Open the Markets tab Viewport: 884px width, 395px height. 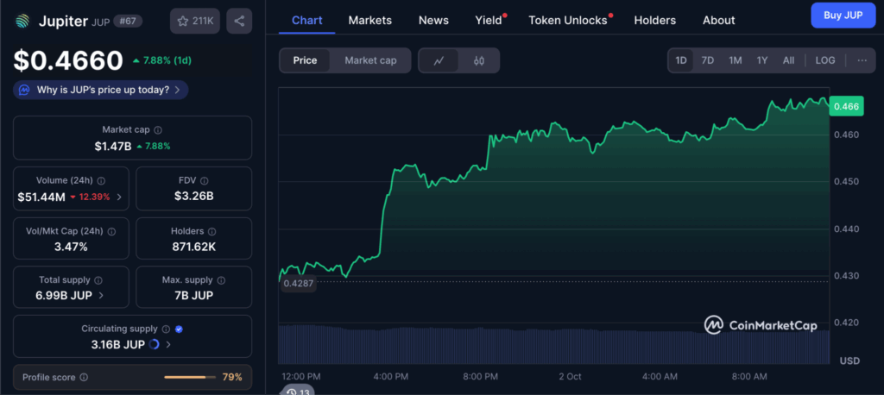pyautogui.click(x=369, y=20)
